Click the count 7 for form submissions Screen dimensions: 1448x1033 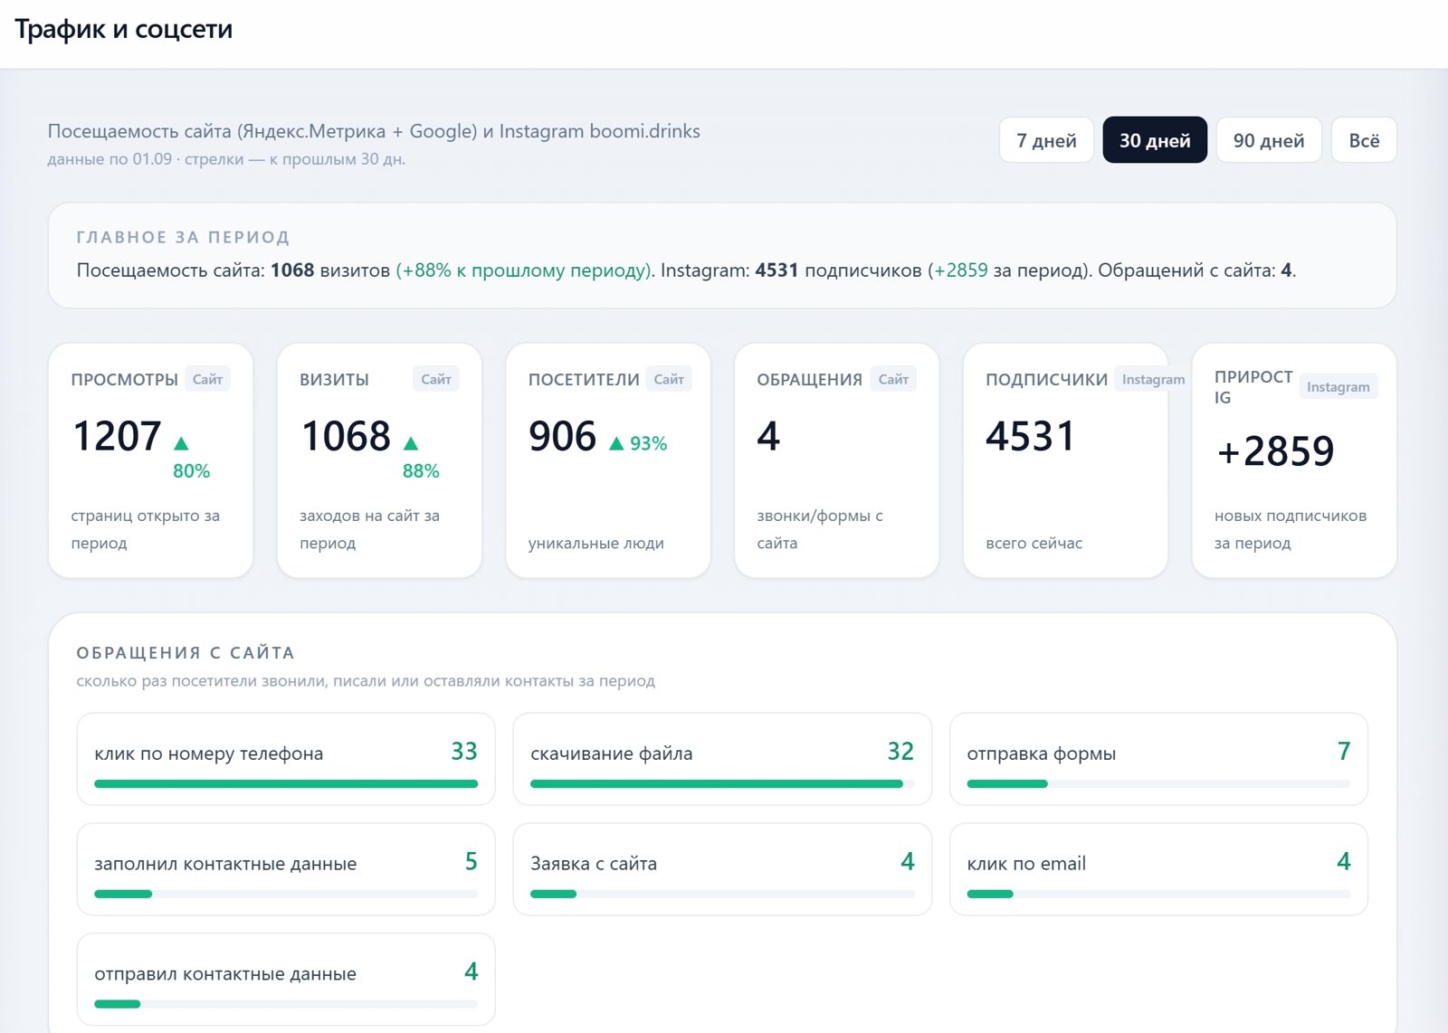[1344, 752]
